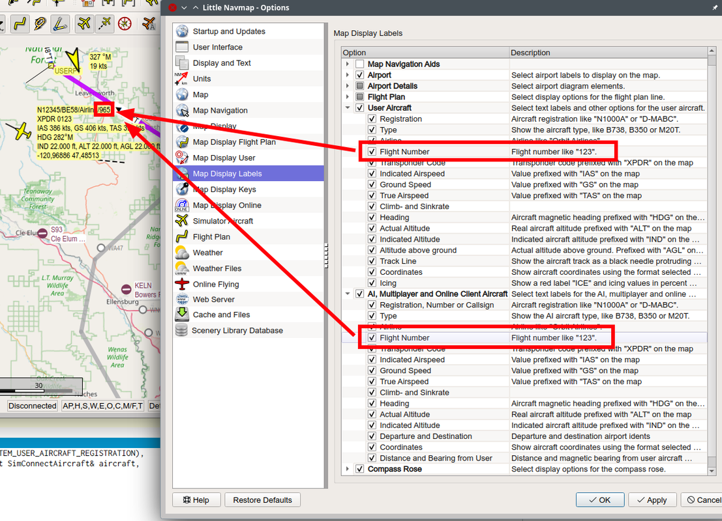Click the Units NM/km icon
Screen dimensions: 722x521
(x=181, y=79)
